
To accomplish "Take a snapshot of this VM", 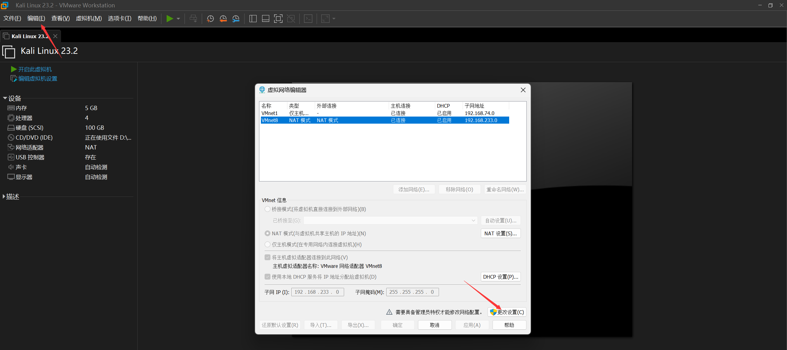I will pyautogui.click(x=210, y=19).
